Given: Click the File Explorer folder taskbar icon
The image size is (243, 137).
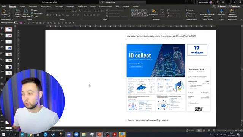Looking at the screenshot, I should 84,134.
